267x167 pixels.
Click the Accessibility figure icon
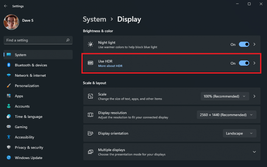(x=9, y=137)
